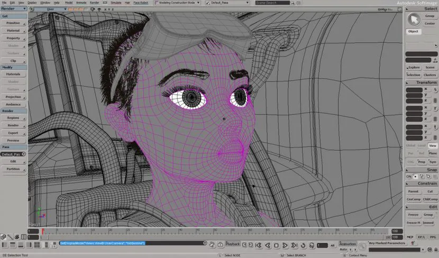This screenshot has width=439, height=258.
Task: Open the viewport User camera dropdown
Action: (x=50, y=9)
